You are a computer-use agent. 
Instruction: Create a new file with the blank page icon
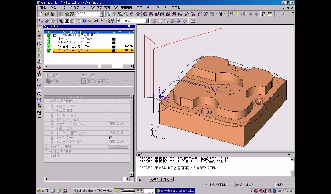click(x=41, y=14)
